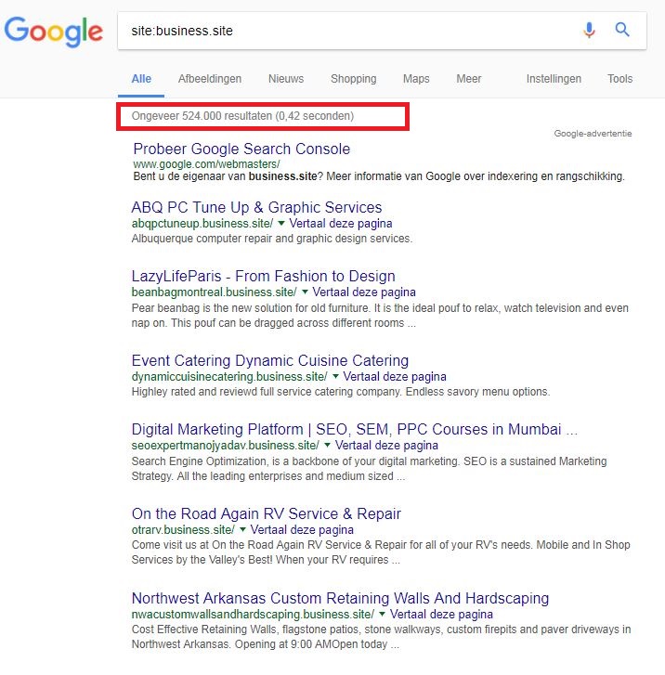Click Vertaal deze pagina for abqpctuneup result
Viewport: 665px width, 675px height.
coord(340,224)
